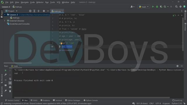Screen dimensions: 187x105
Task: Open the Python Packages tool window
Action: tap(73, 100)
